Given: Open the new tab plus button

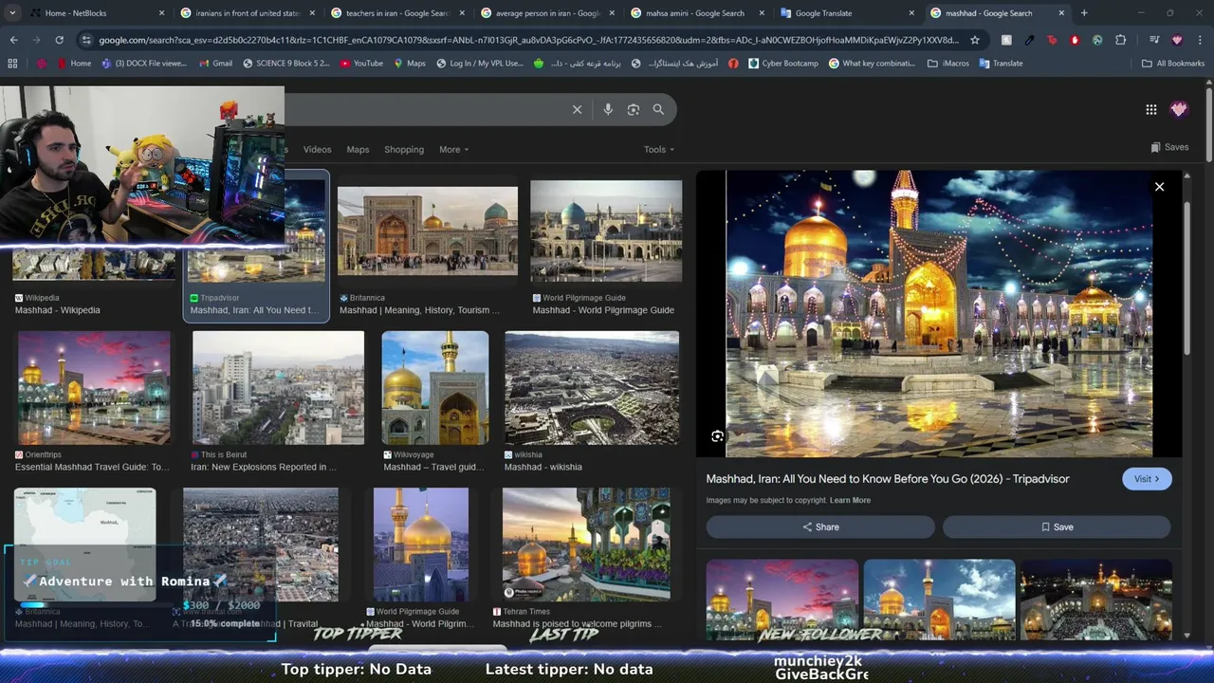Looking at the screenshot, I should click(x=1084, y=13).
